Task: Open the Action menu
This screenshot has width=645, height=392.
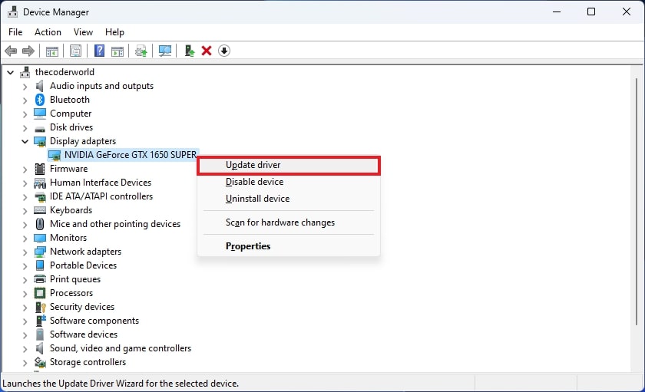Action: click(x=48, y=32)
